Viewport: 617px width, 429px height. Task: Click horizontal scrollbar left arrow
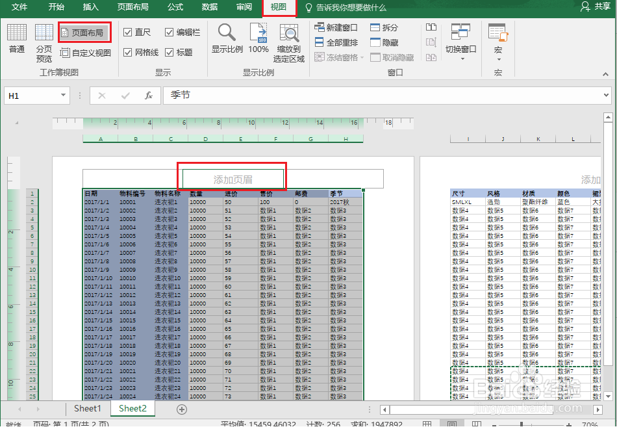pos(385,409)
